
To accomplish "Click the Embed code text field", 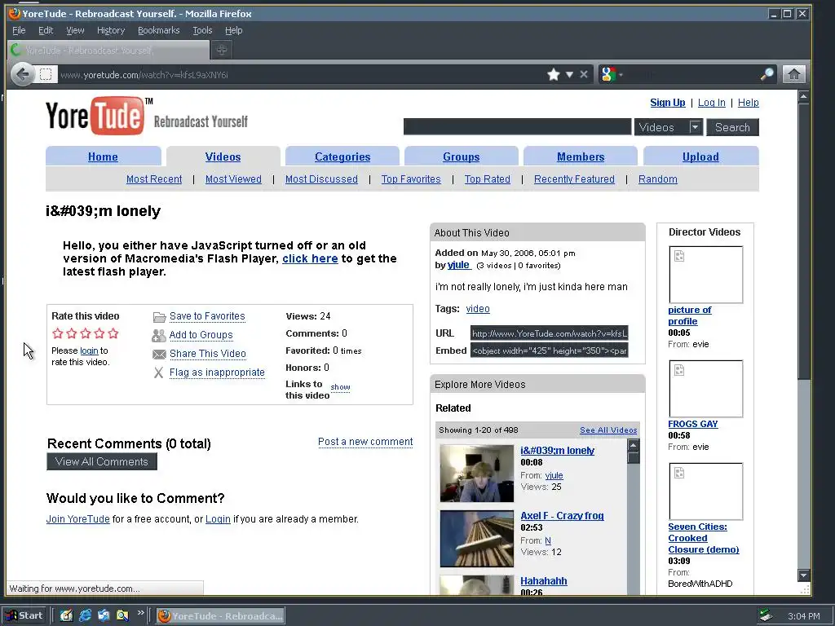I will point(549,350).
